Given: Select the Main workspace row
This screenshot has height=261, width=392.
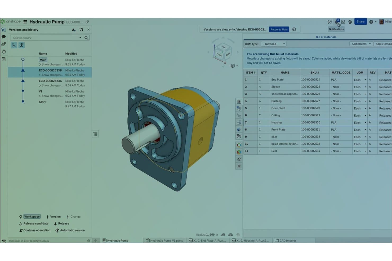Looking at the screenshot, I should [x=50, y=62].
